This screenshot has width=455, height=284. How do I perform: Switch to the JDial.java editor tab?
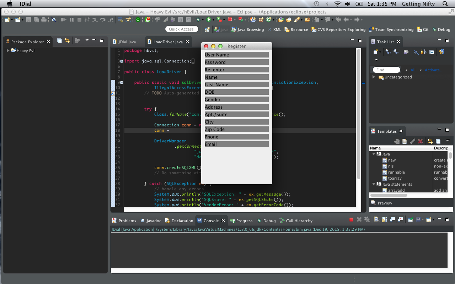pyautogui.click(x=124, y=42)
